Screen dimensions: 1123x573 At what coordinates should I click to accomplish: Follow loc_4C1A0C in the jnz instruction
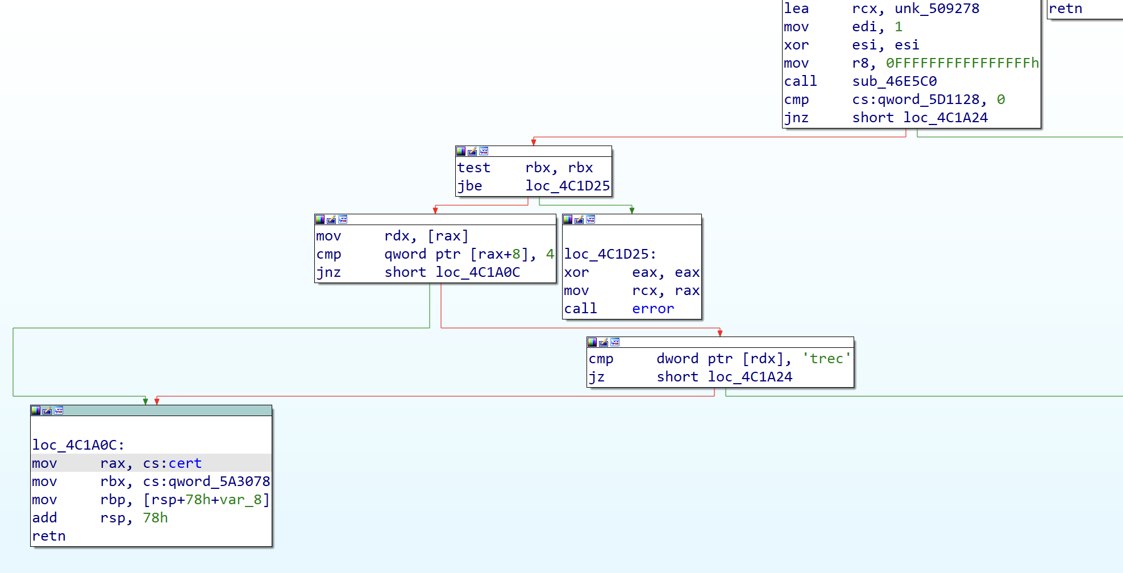(478, 272)
